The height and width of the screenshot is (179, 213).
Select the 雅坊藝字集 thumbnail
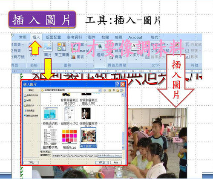click(50, 137)
